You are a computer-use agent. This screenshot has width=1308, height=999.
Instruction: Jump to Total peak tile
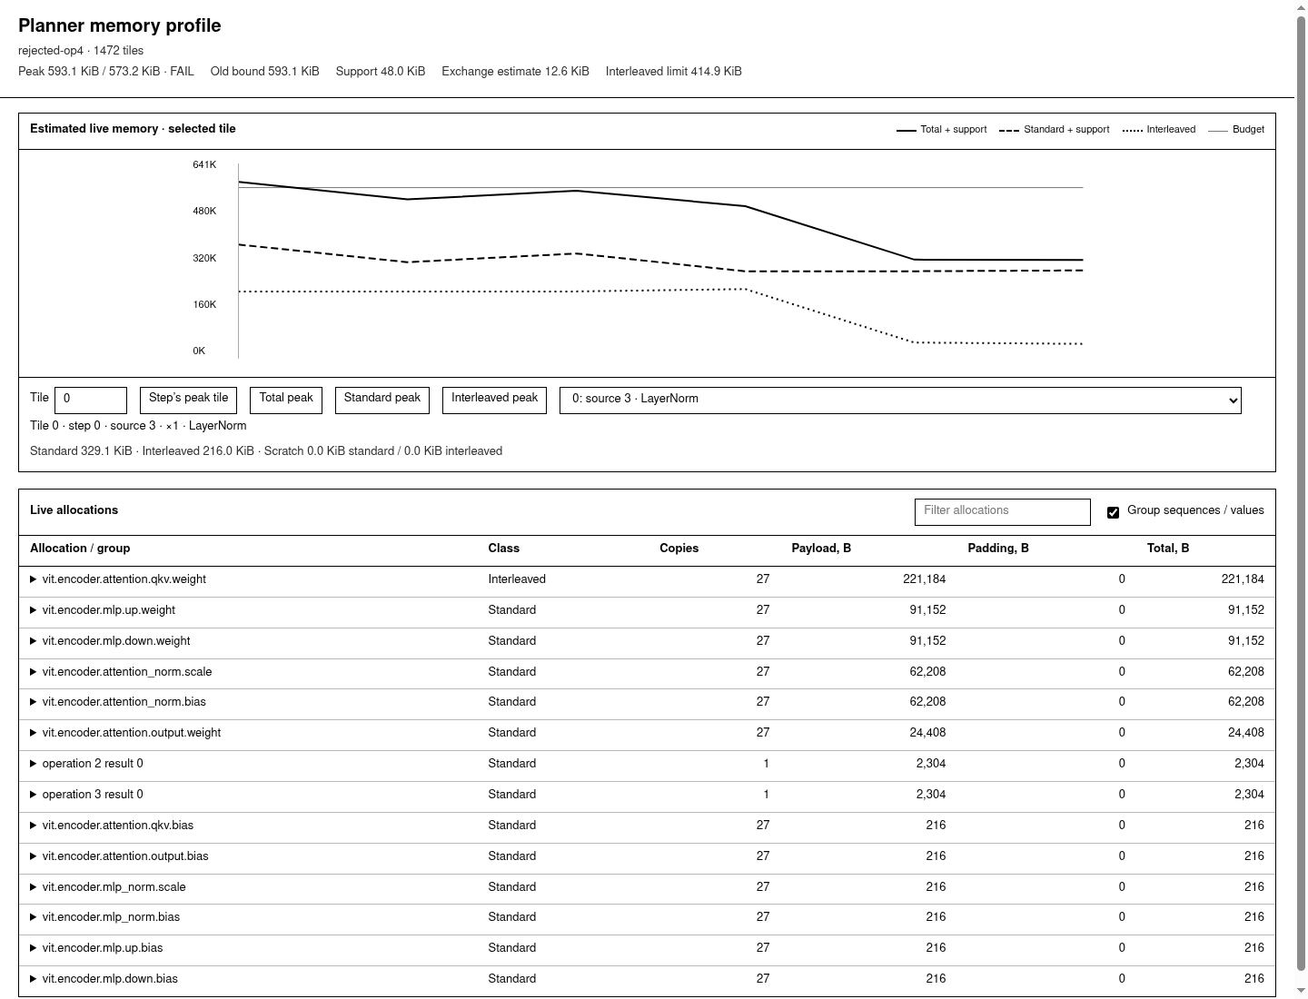[x=286, y=400]
